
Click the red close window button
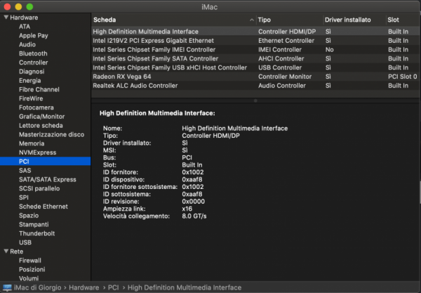coord(8,6)
